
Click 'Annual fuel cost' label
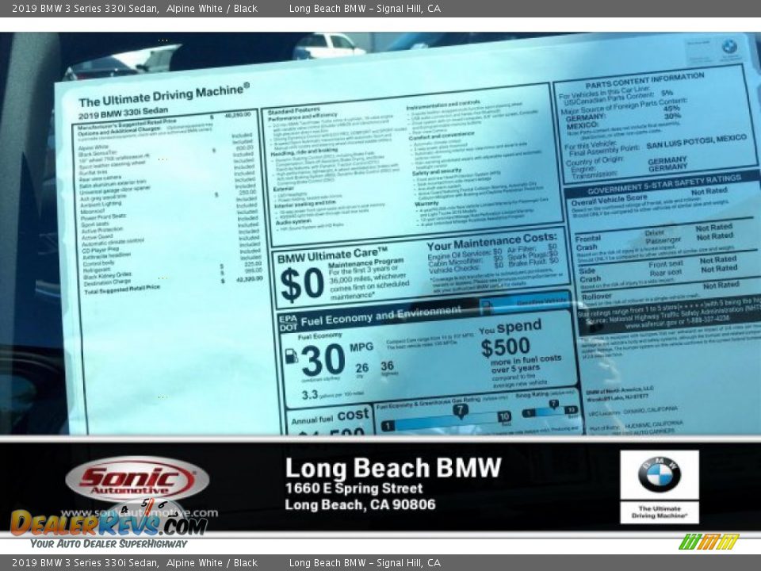330,417
